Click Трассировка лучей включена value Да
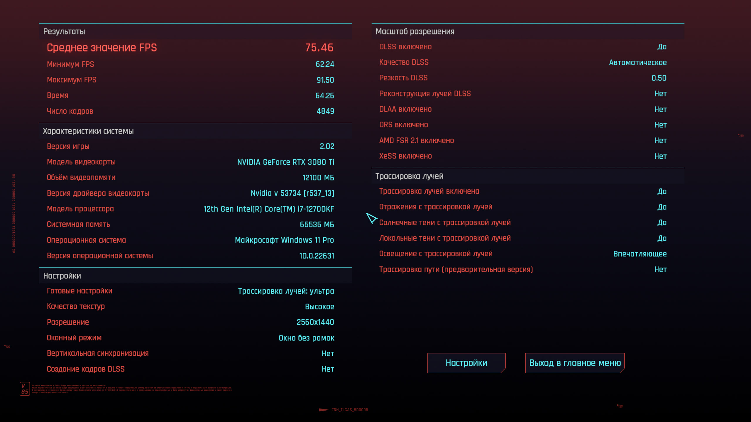Screen dimensions: 751x422 662,191
